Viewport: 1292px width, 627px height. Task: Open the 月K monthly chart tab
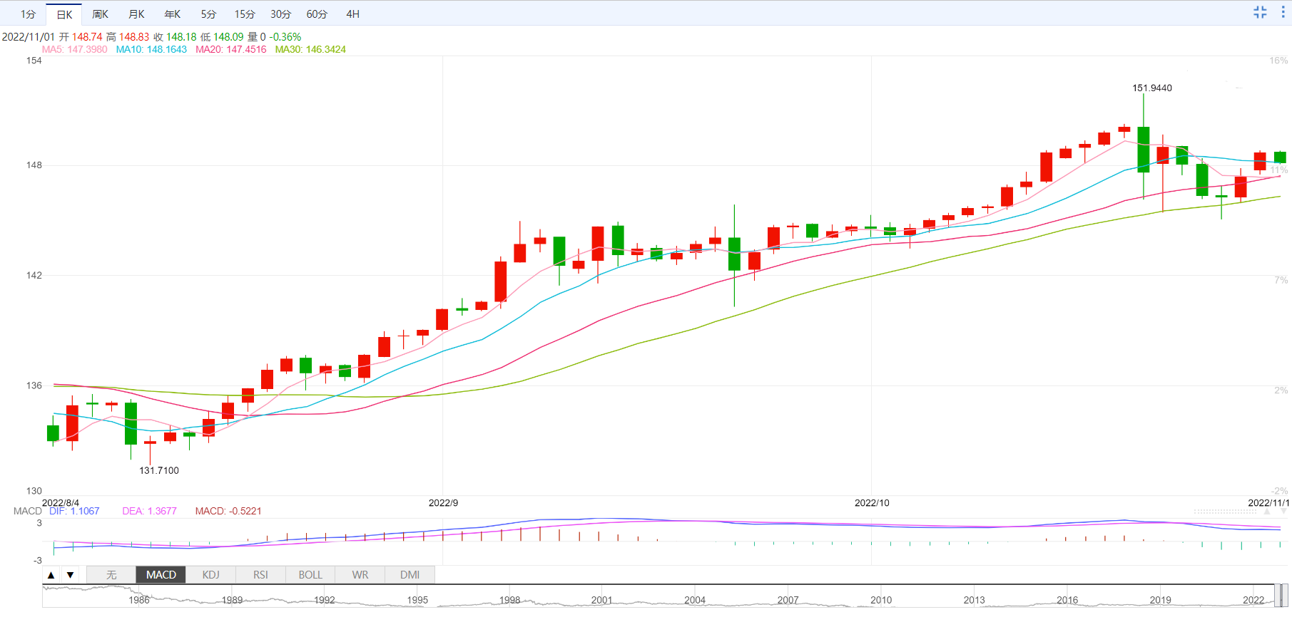(x=136, y=14)
